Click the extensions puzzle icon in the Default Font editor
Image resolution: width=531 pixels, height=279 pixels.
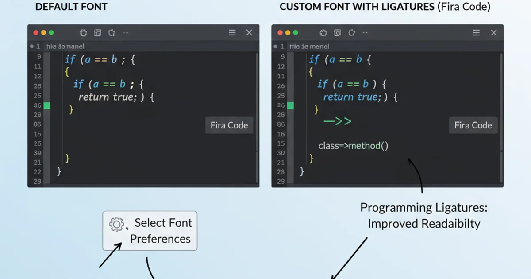pos(112,33)
